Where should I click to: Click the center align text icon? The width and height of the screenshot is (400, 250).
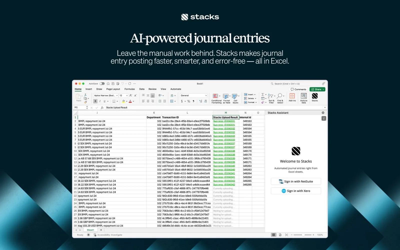(148, 101)
